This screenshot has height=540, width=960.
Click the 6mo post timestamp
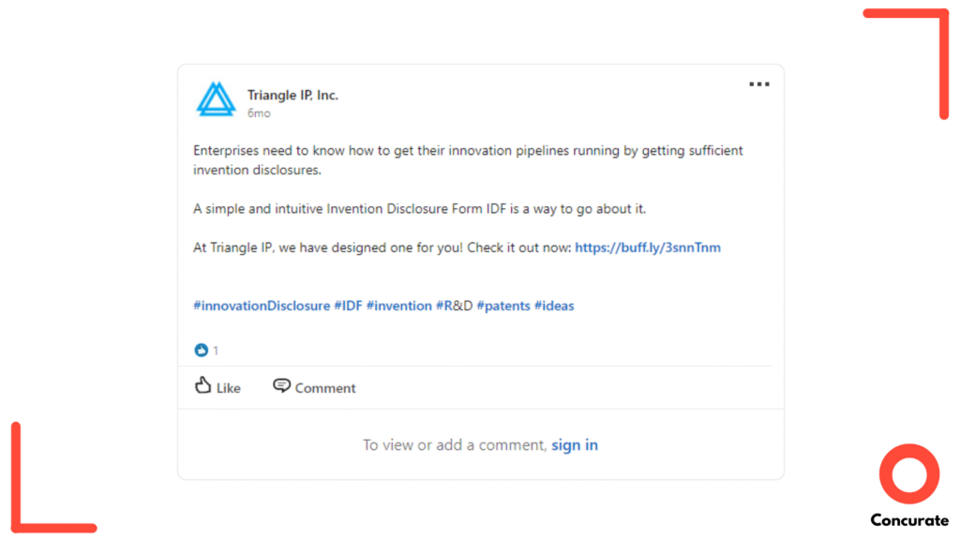(259, 113)
